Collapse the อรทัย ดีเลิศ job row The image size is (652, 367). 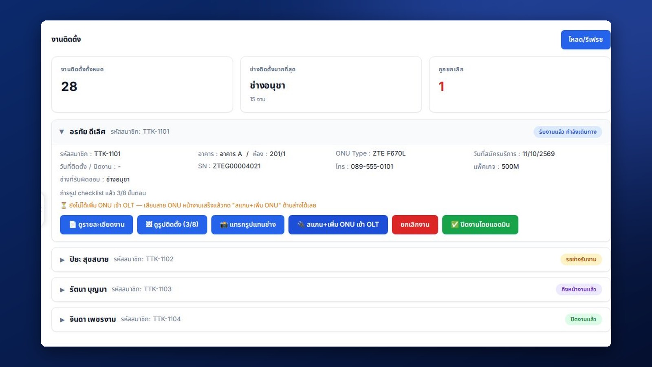[x=330, y=132]
